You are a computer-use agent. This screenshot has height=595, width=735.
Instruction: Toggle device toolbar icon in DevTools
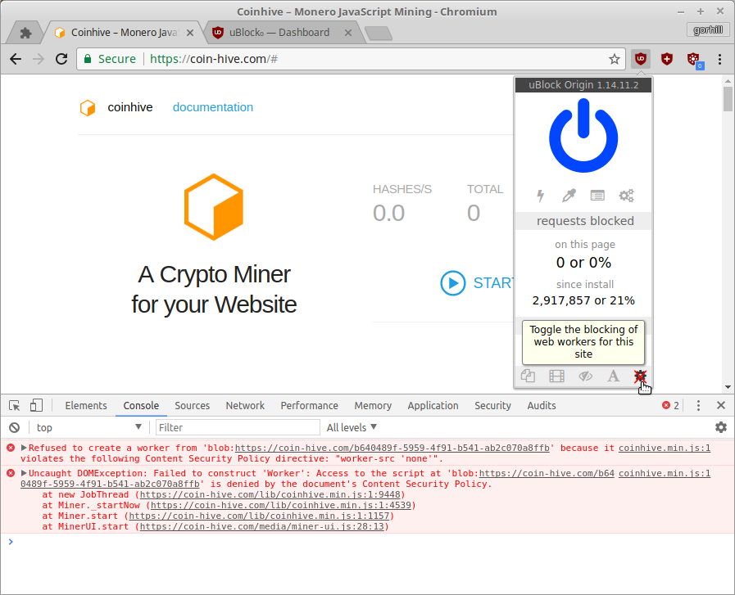(x=36, y=405)
